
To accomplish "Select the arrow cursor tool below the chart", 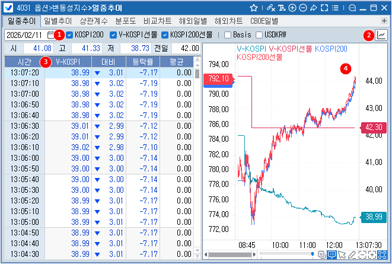I will coord(342,255).
